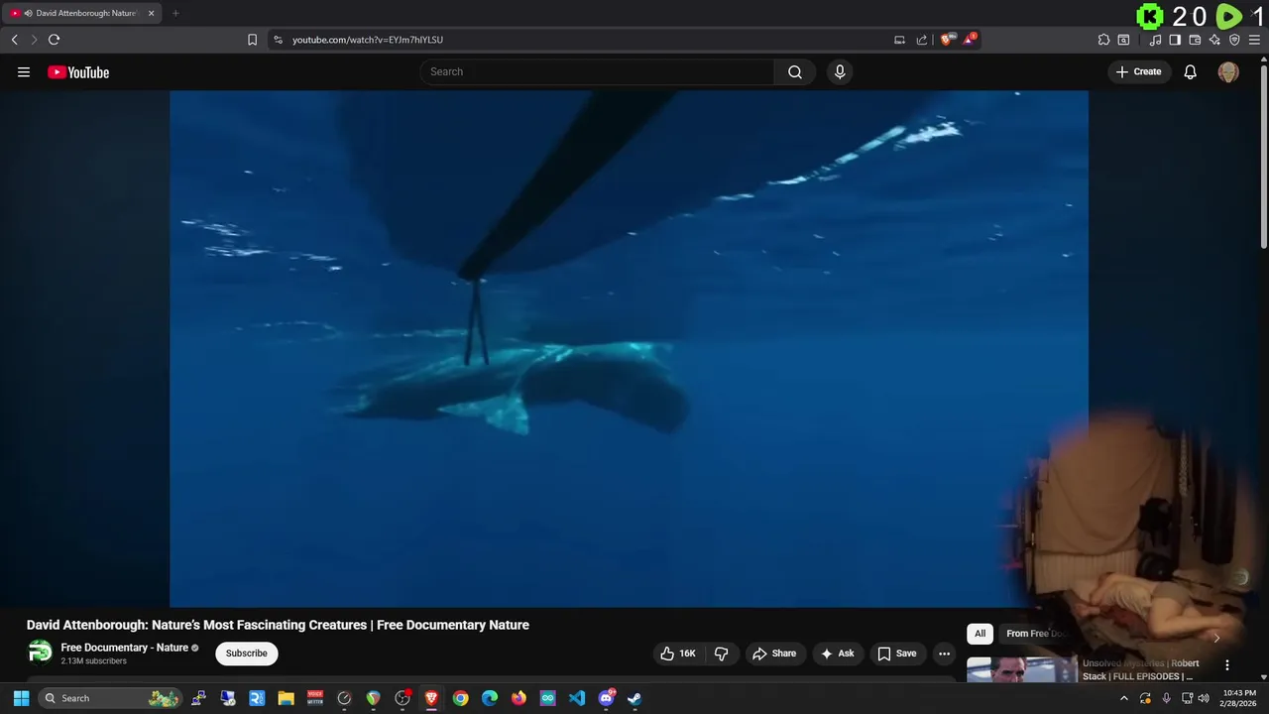
Task: Save the video to a playlist
Action: coord(897,654)
